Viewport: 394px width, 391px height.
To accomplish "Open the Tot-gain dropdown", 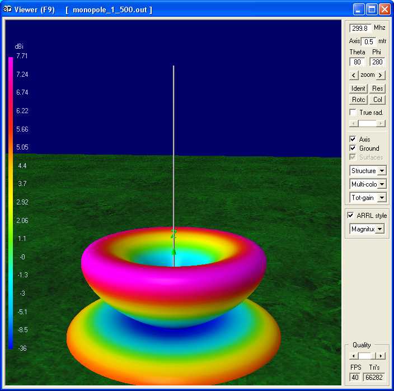I will (382, 198).
